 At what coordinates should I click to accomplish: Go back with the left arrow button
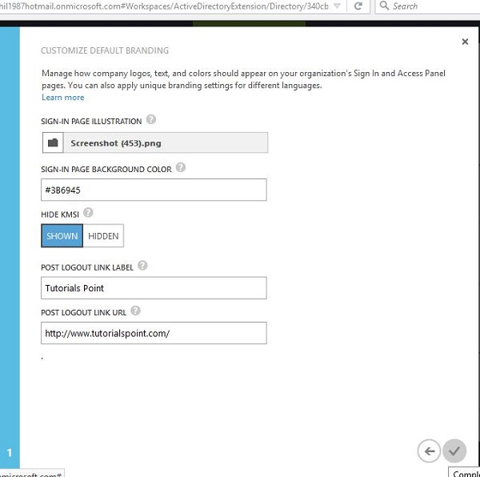(x=429, y=451)
